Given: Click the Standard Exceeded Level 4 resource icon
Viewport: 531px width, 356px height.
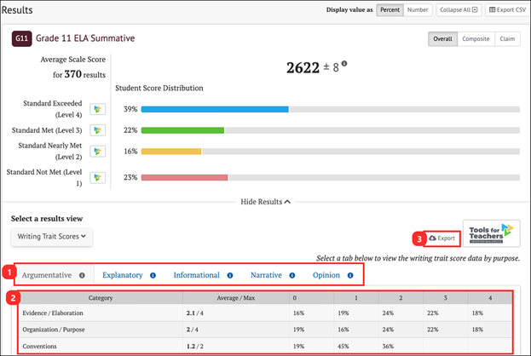Looking at the screenshot, I should pyautogui.click(x=98, y=109).
